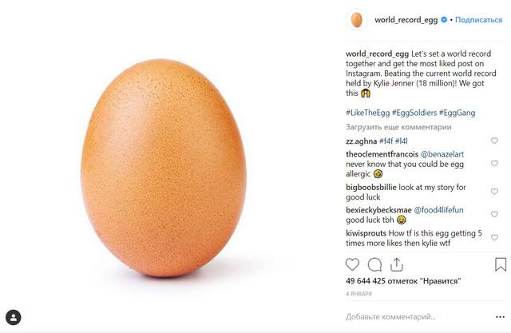The width and height of the screenshot is (511, 333).
Task: Save post with bookmark icon
Action: (x=501, y=264)
